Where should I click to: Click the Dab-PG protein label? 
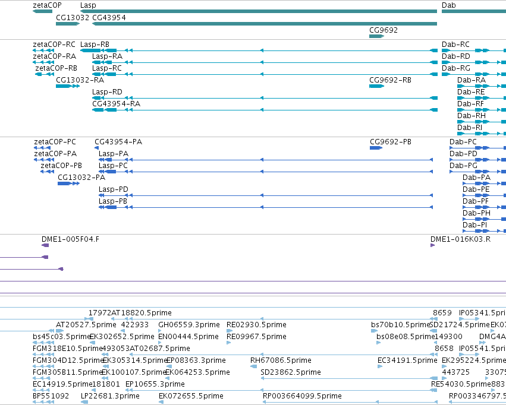pyautogui.click(x=463, y=166)
